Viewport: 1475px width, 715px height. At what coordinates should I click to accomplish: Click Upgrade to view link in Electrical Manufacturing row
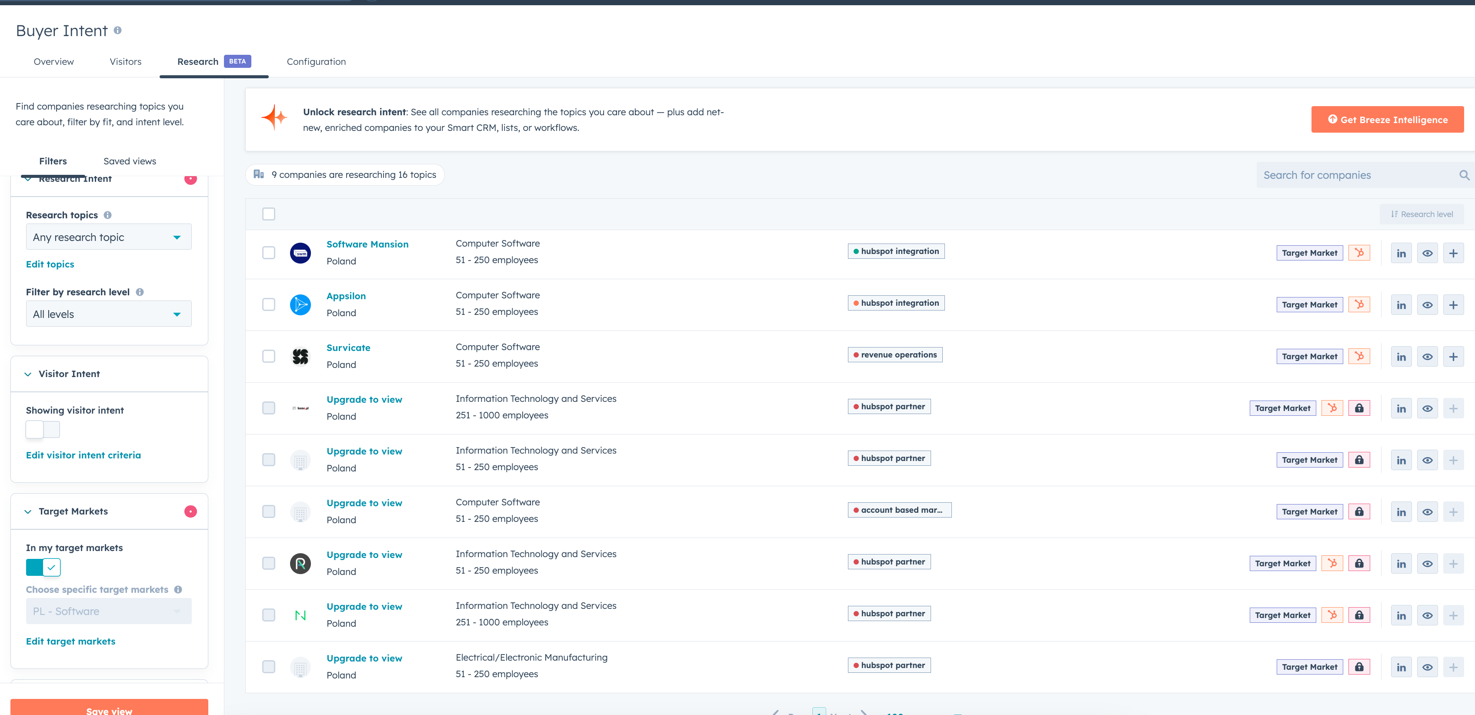click(364, 659)
